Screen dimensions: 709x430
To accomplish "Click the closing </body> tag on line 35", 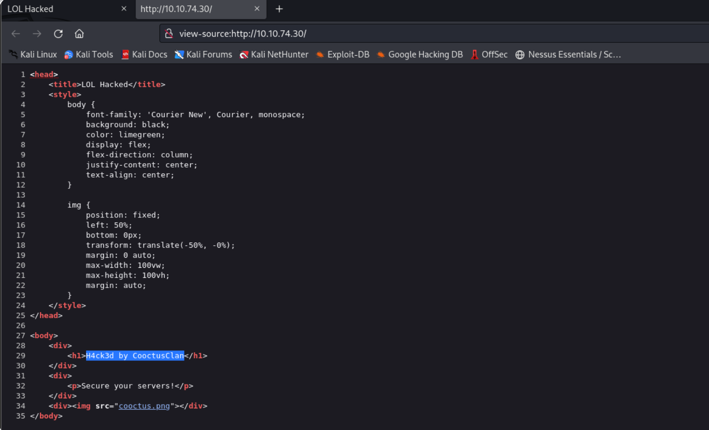I will (x=46, y=416).
